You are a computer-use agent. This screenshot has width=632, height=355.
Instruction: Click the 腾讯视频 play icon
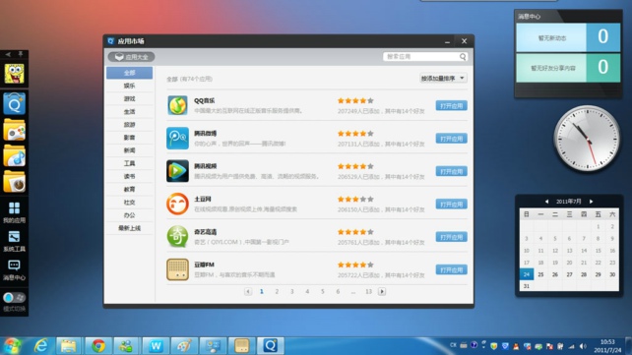coord(177,171)
